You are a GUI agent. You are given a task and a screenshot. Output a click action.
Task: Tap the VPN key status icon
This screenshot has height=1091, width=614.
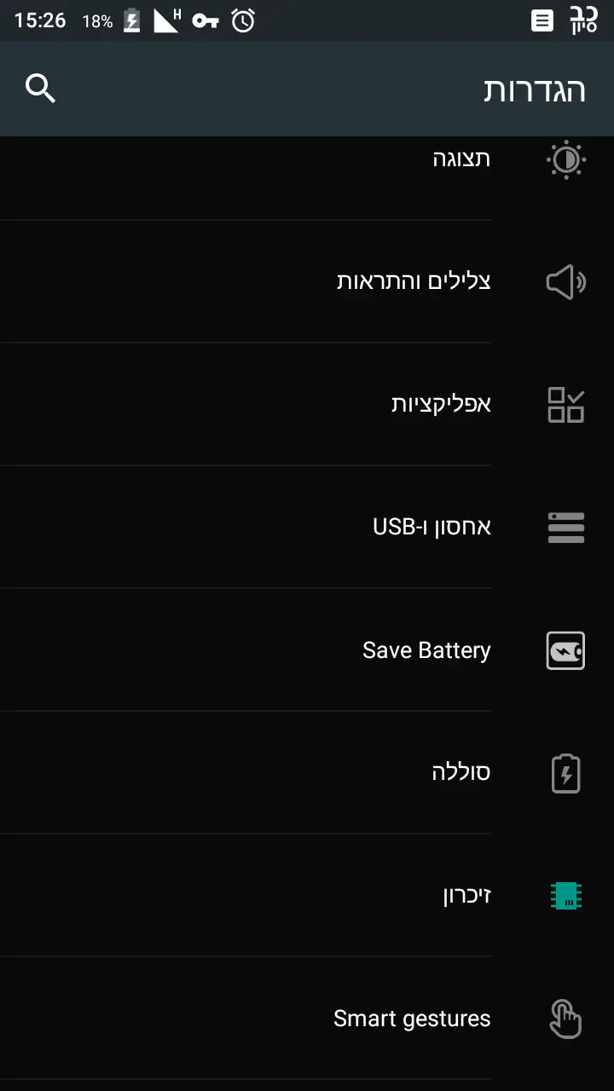pyautogui.click(x=206, y=20)
